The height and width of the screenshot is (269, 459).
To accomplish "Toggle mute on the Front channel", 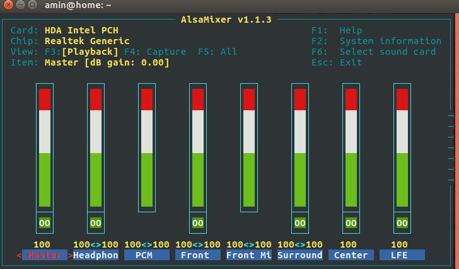I will (198, 223).
